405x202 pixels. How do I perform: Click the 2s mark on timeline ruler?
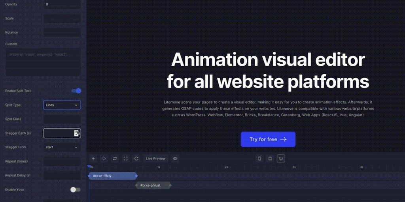coord(226,167)
